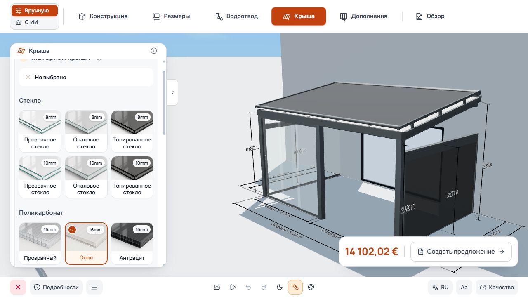The width and height of the screenshot is (528, 297).
Task: Switch to the Водоотвод tab
Action: [x=237, y=16]
